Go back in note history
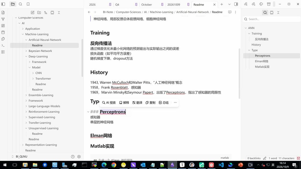The image size is (301, 169). [x=89, y=12]
